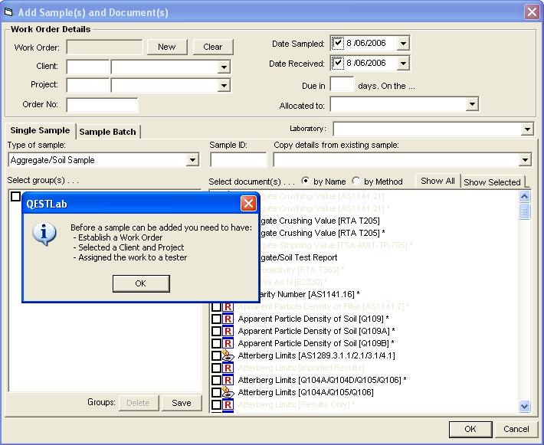544x445 pixels.
Task: Click the Order No input field
Action: tap(102, 105)
